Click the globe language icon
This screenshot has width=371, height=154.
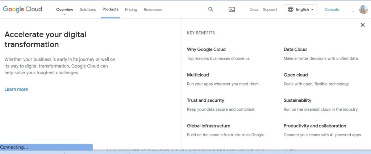pos(291,9)
